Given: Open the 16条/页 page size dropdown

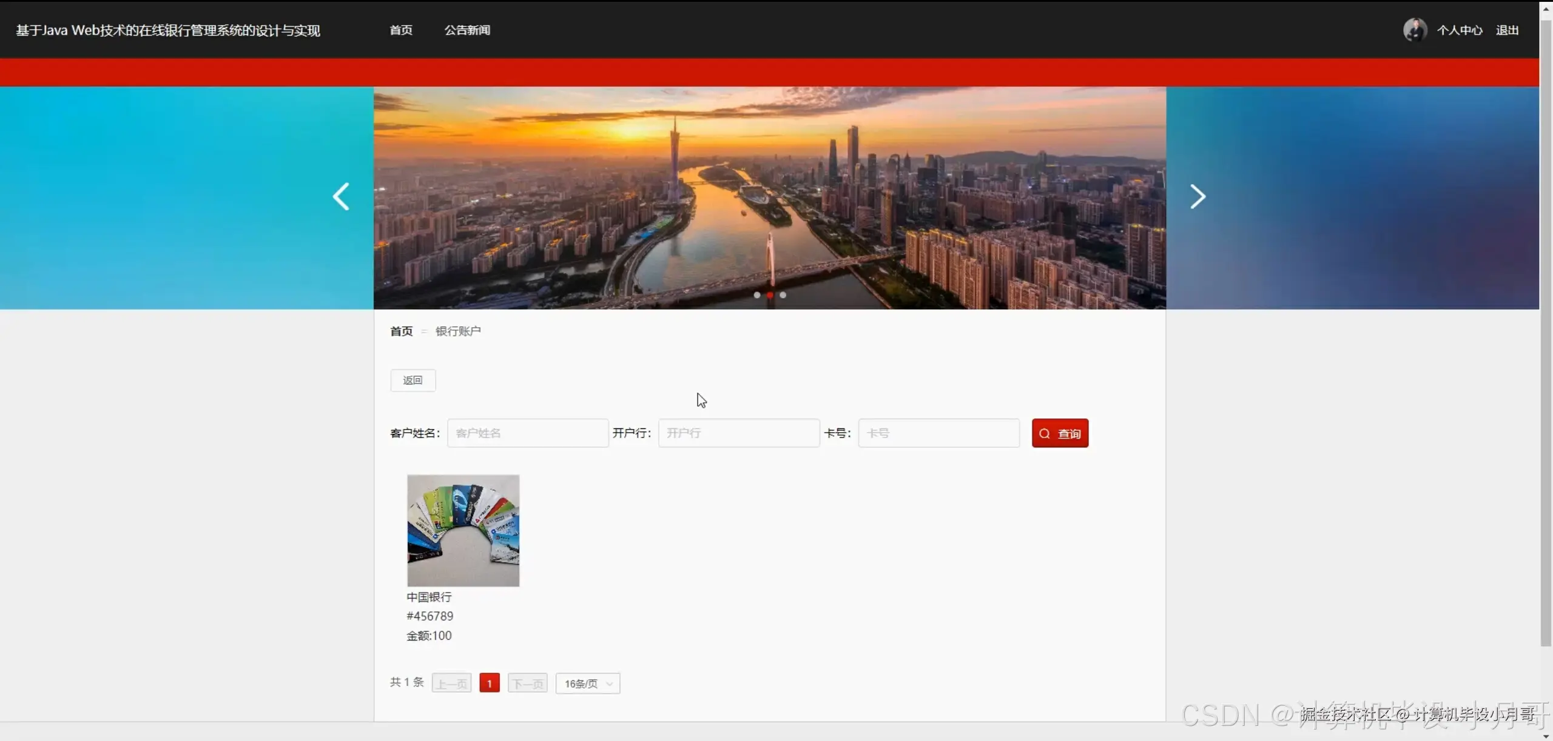Looking at the screenshot, I should click(x=587, y=683).
